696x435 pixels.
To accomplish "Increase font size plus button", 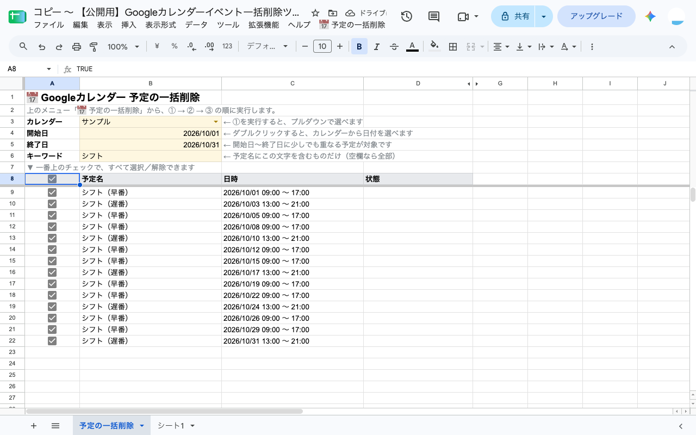I will [340, 47].
